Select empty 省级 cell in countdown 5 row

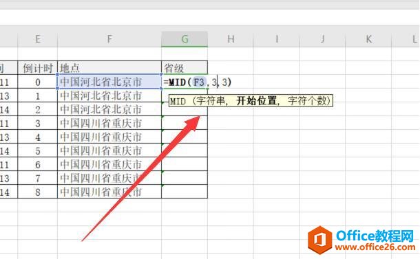(x=185, y=150)
